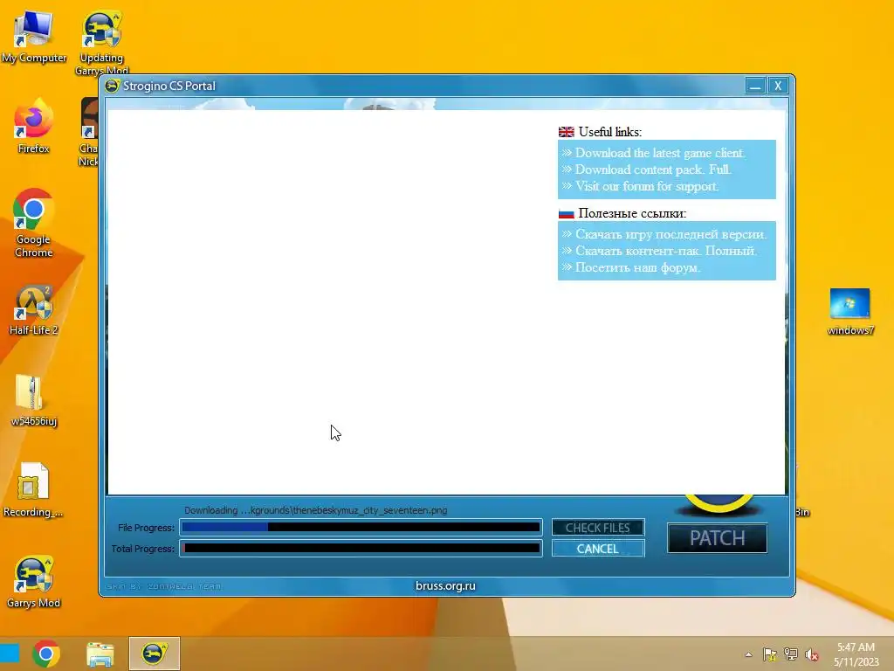Click the bruss.org.ru footer text
The width and height of the screenshot is (894, 671).
[445, 586]
